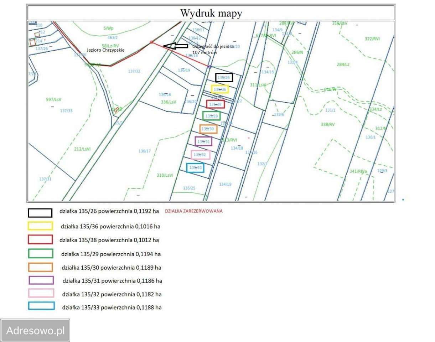The height and width of the screenshot is (342, 435).
Task: Select the black-outlined plot 135/26 on the map
Action: pos(224,77)
